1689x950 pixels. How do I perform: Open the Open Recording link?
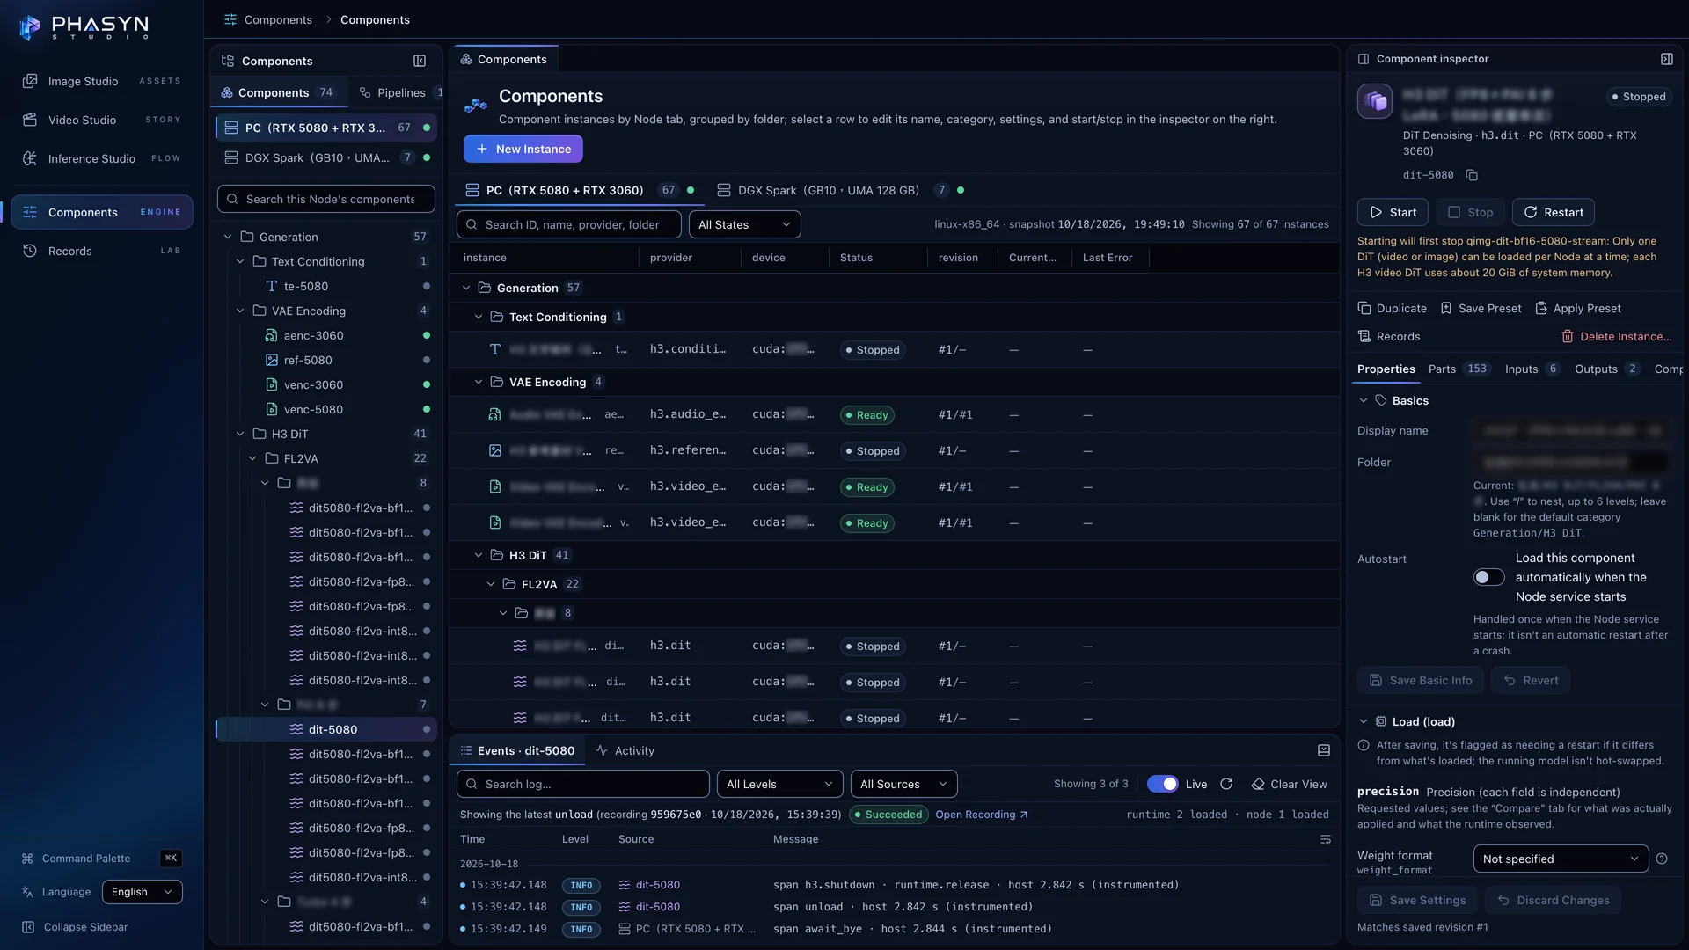click(982, 815)
